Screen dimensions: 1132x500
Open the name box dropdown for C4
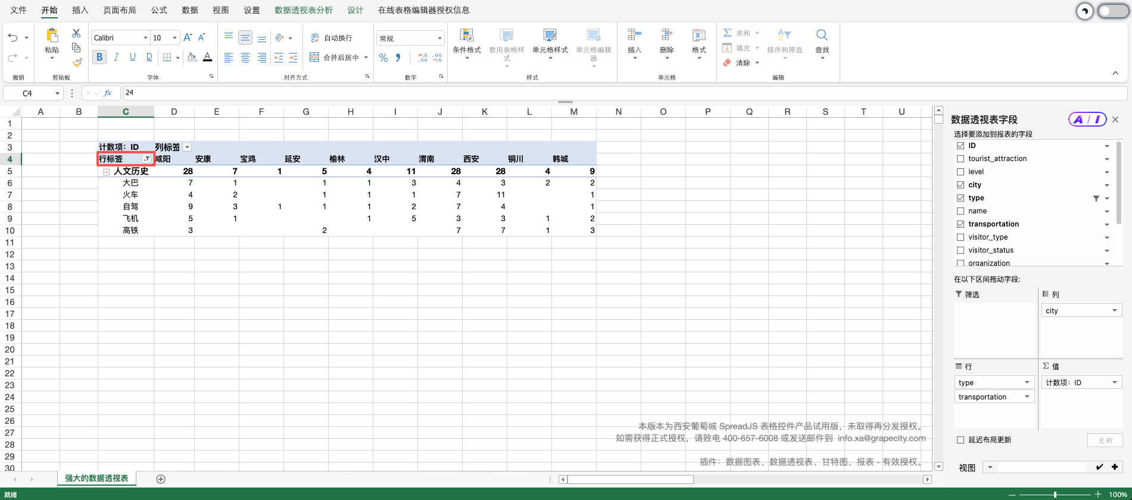tap(57, 93)
